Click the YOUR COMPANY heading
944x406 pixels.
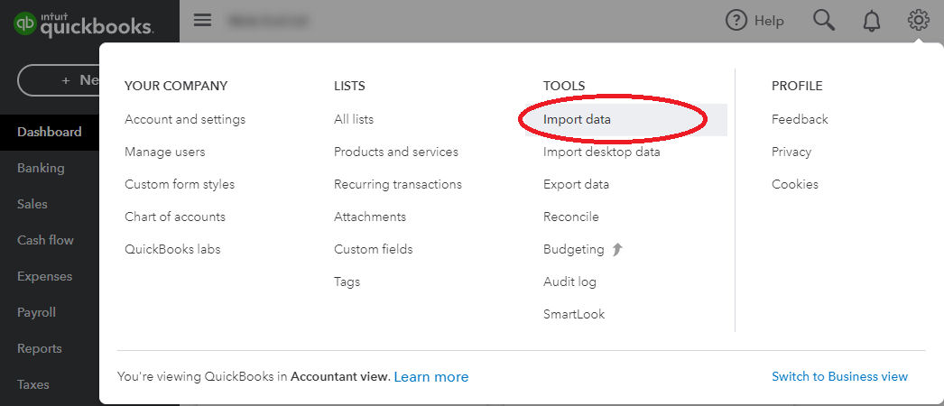pyautogui.click(x=176, y=86)
